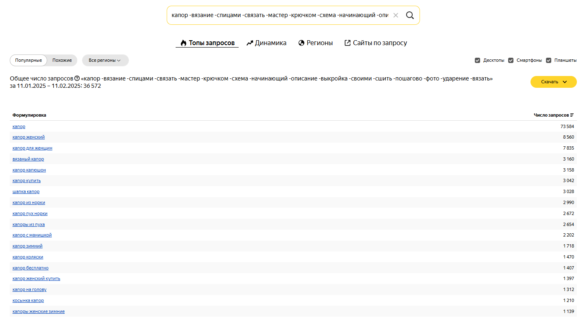
Task: Select the Топы запросов tab
Action: 207,43
